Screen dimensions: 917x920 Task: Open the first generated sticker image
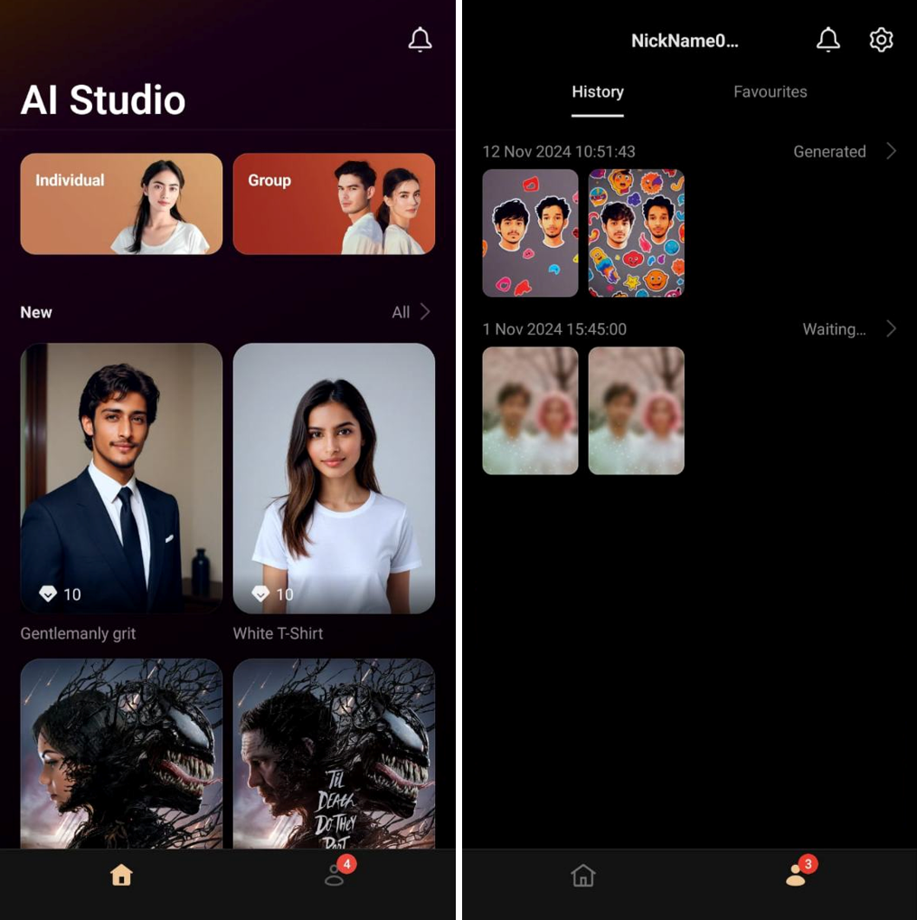pyautogui.click(x=530, y=233)
